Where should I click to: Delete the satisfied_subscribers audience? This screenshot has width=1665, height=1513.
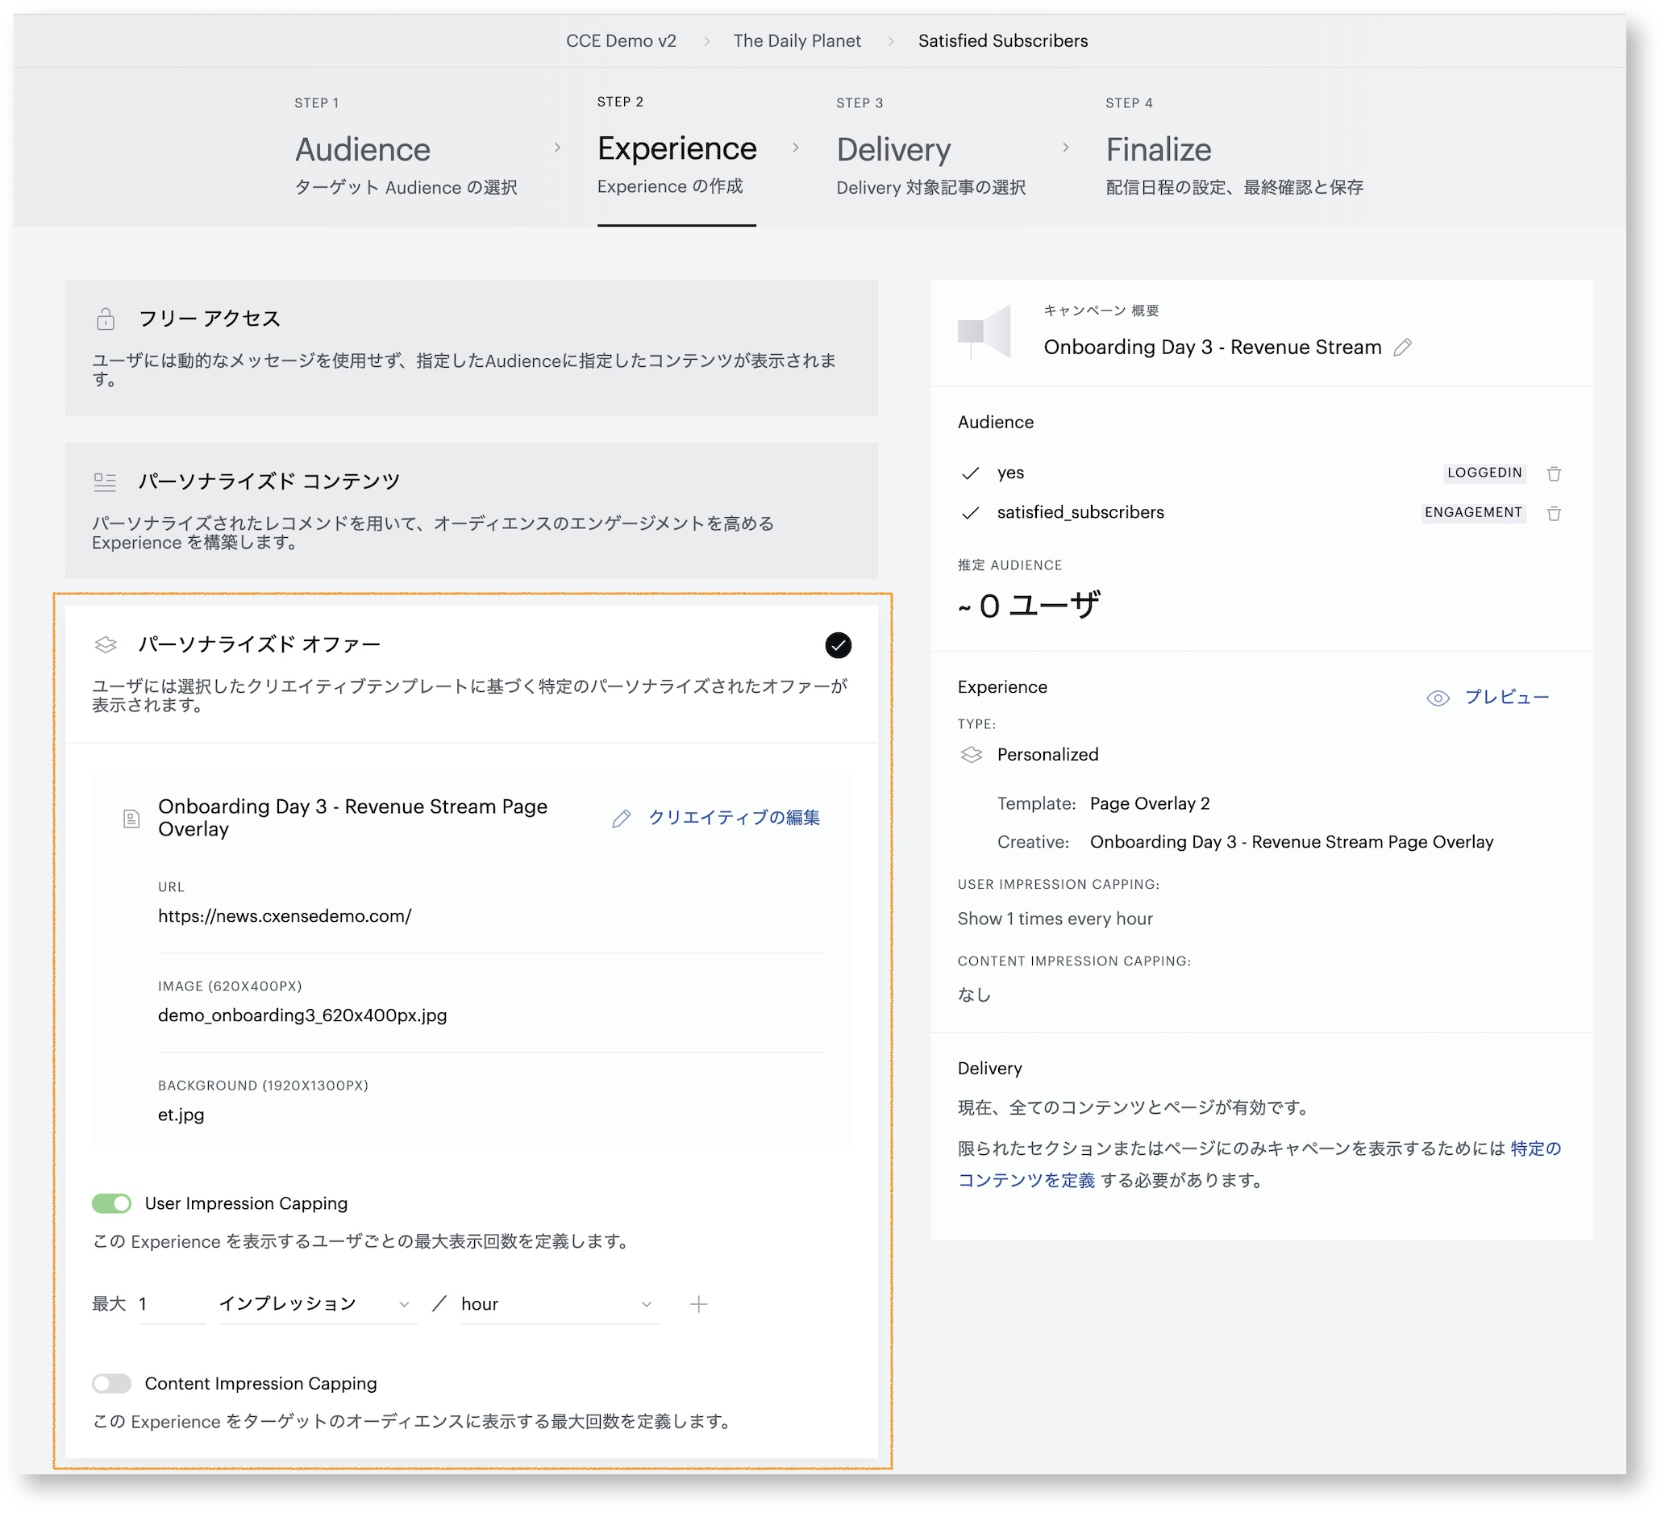click(1554, 513)
